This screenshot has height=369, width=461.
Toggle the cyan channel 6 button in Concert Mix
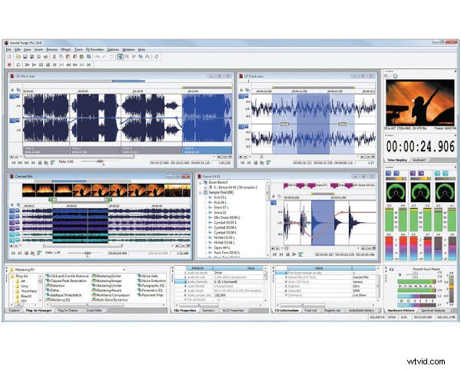[x=12, y=240]
